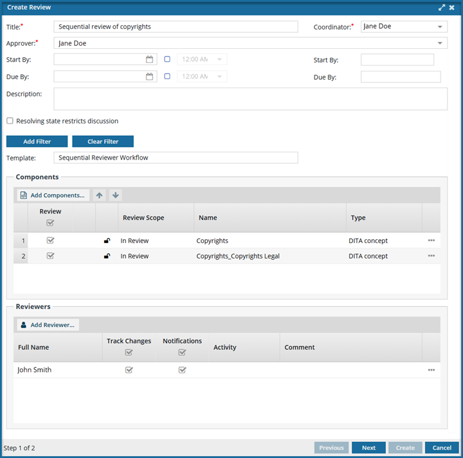Open more options for John Smith reviewer

click(x=431, y=370)
